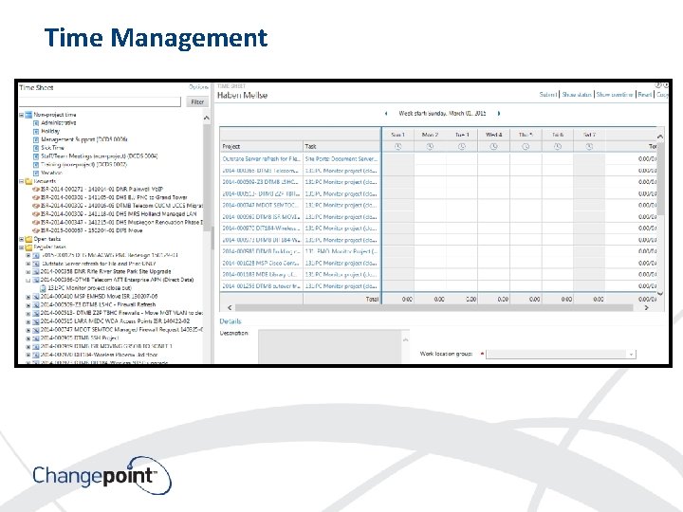683x512 pixels.
Task: Click in the time sheet filter text field
Action: (100, 101)
